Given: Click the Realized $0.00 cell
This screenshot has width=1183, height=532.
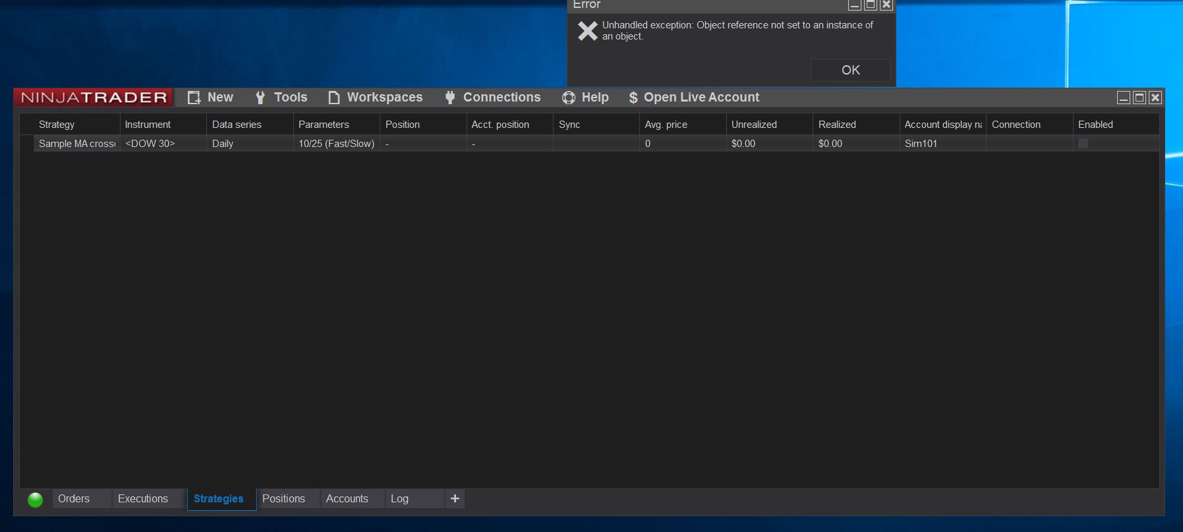Looking at the screenshot, I should click(x=856, y=143).
